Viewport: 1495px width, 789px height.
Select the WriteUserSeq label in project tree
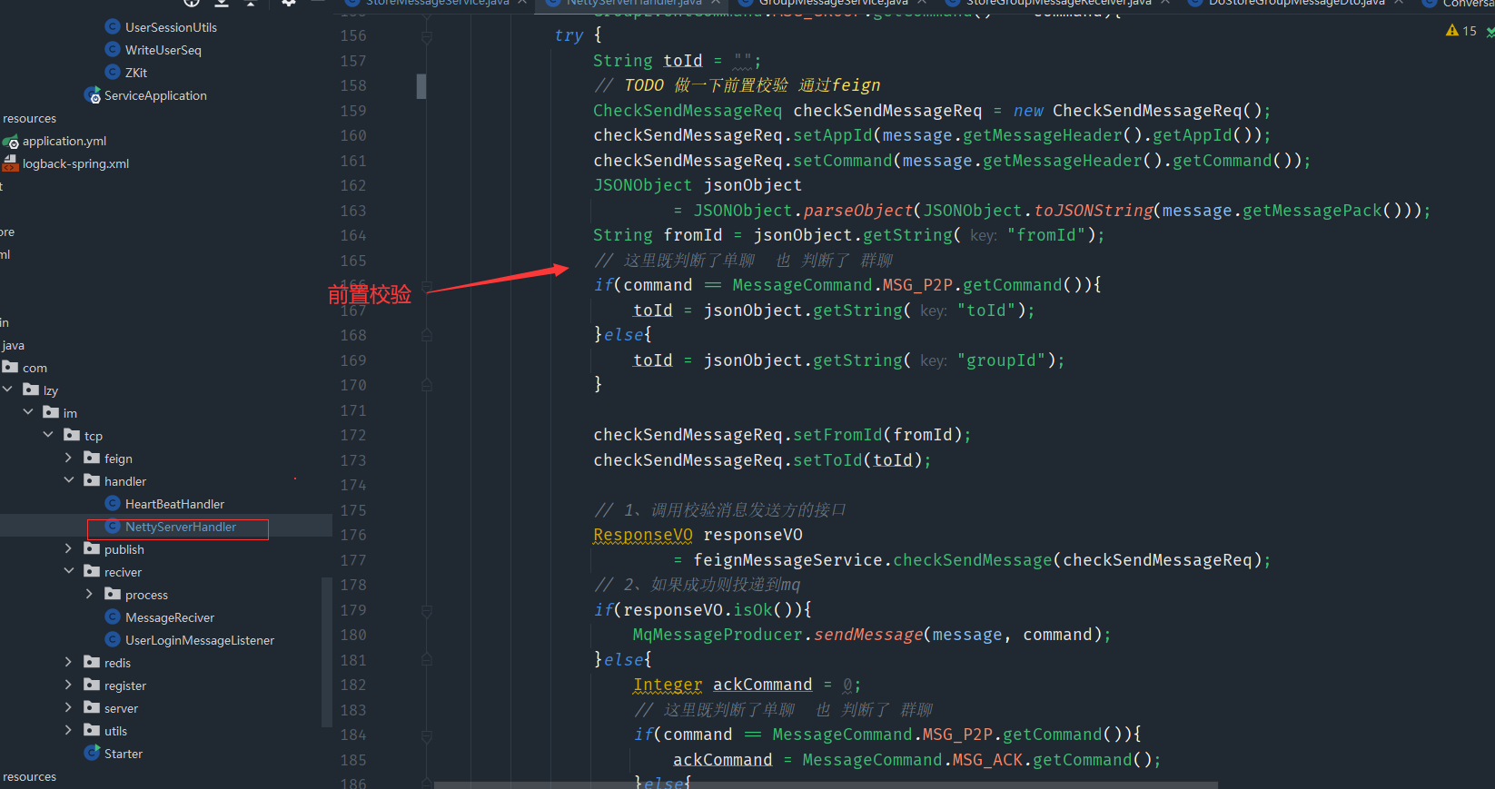coord(163,50)
